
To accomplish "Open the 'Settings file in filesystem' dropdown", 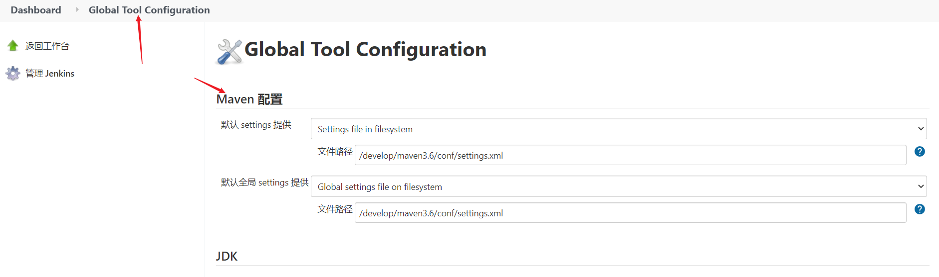I will (x=618, y=129).
